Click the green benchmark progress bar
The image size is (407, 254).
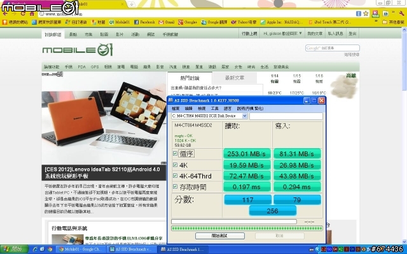point(247,229)
